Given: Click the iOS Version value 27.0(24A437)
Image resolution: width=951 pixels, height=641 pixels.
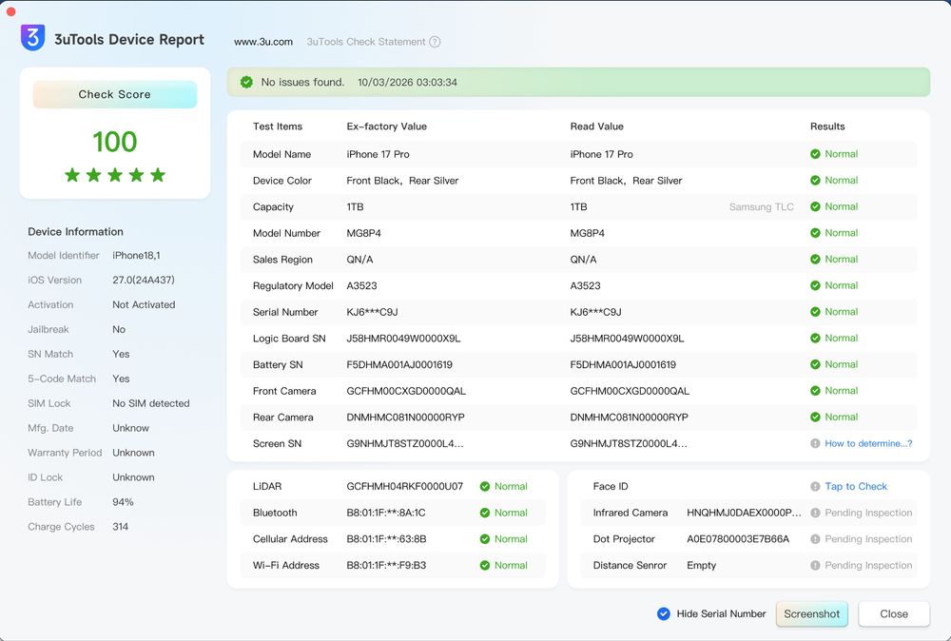Looking at the screenshot, I should coord(144,281).
